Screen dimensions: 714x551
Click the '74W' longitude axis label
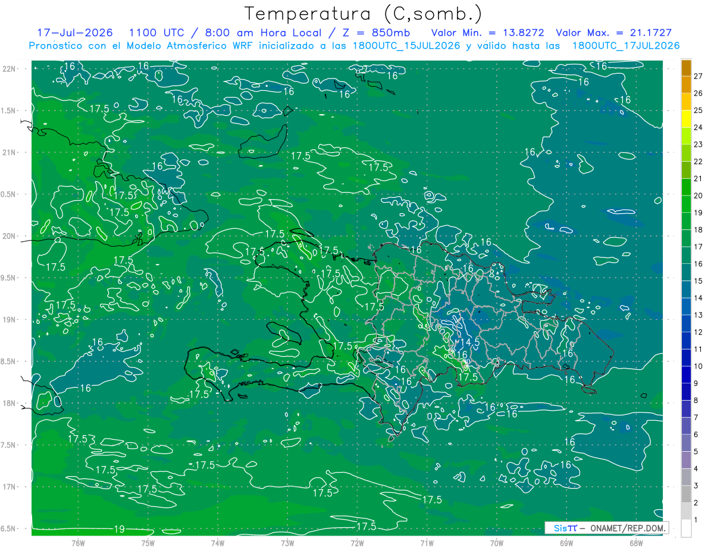(218, 543)
